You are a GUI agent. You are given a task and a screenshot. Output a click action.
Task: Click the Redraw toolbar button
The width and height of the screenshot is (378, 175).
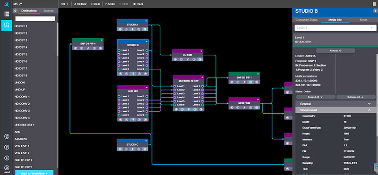80,4
